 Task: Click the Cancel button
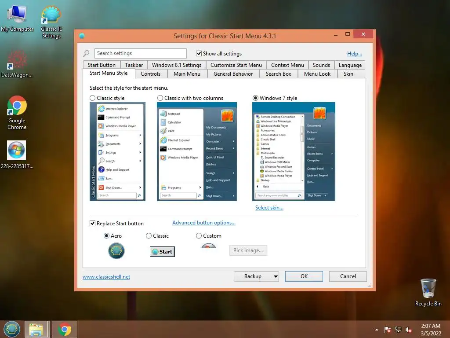pos(348,276)
